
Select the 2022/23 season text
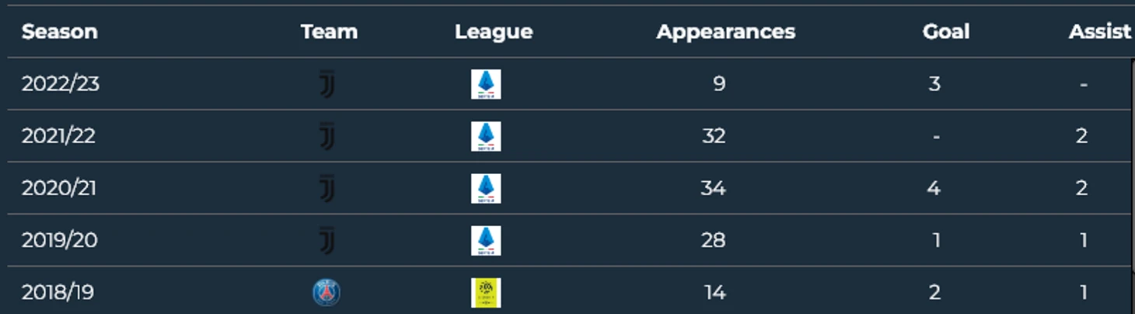[61, 84]
